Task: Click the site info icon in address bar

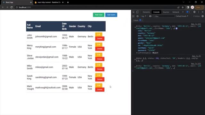Action: coord(17,7)
